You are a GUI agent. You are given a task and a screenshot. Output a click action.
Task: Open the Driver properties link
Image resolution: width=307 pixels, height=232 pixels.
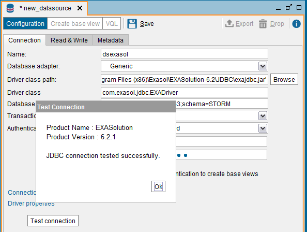pos(31,204)
